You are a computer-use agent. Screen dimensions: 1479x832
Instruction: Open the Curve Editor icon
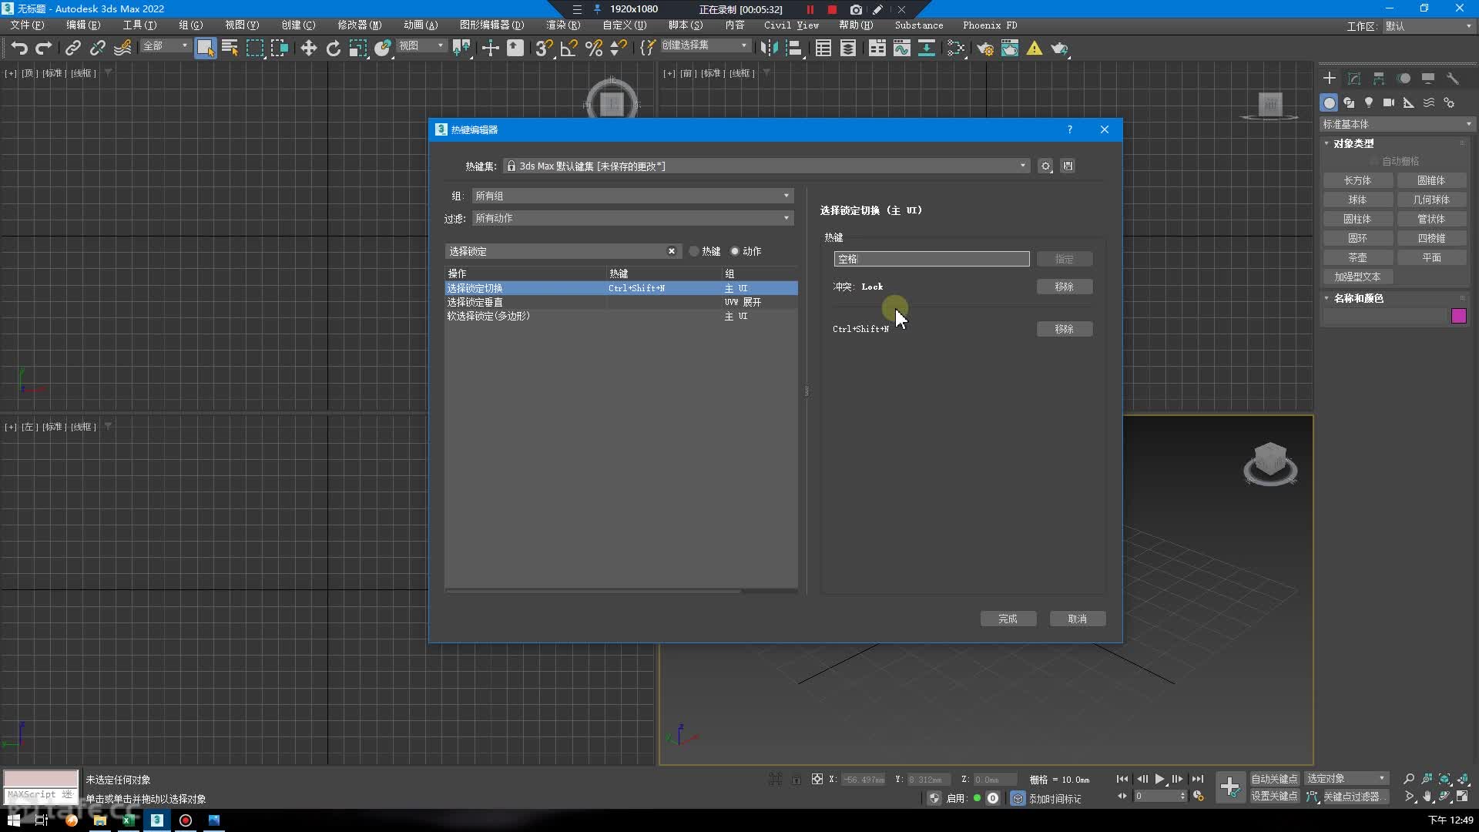902,48
